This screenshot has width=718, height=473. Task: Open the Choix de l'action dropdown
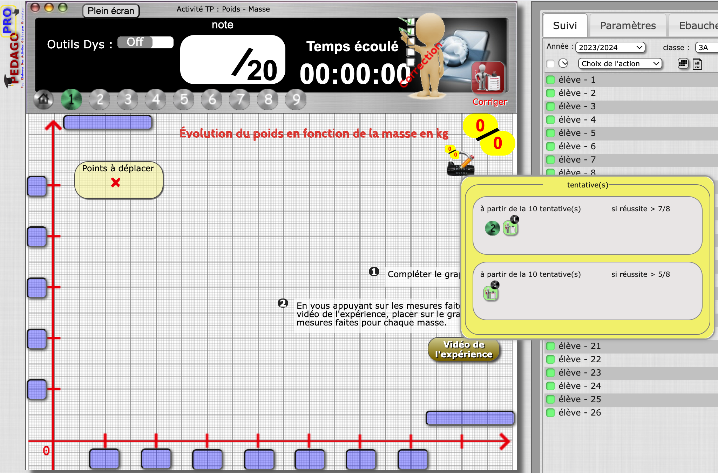point(620,64)
